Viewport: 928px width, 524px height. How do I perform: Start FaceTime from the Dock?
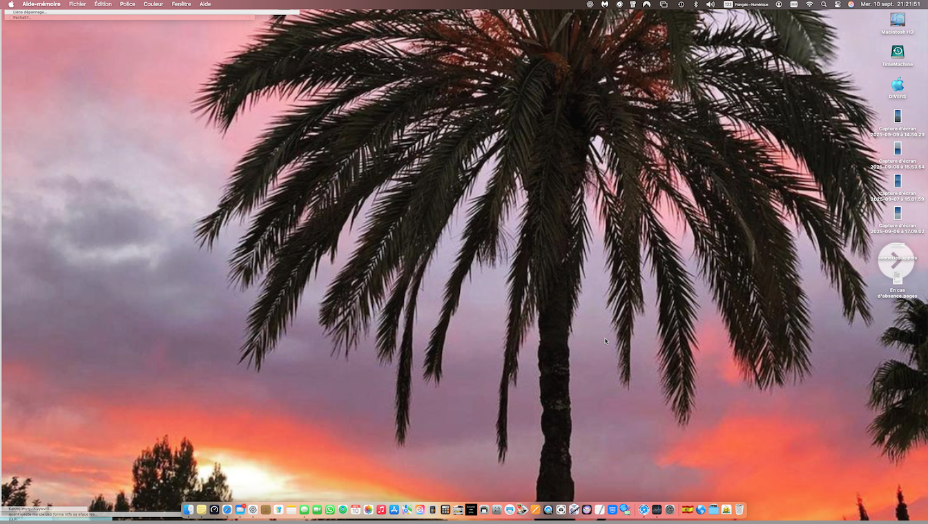317,510
